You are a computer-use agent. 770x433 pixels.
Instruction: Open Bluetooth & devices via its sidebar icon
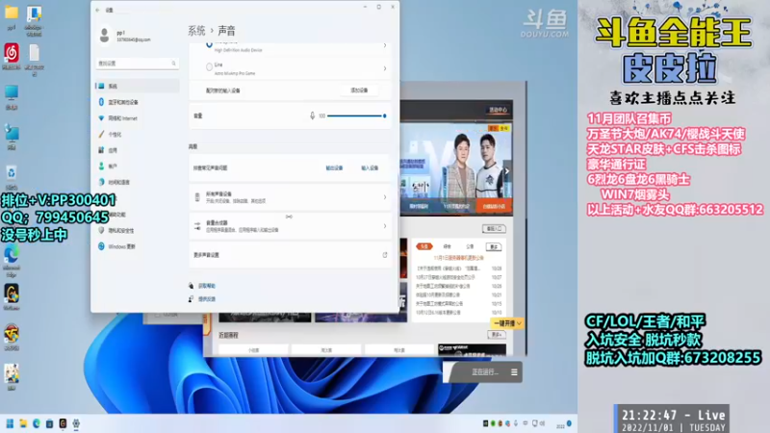click(101, 102)
